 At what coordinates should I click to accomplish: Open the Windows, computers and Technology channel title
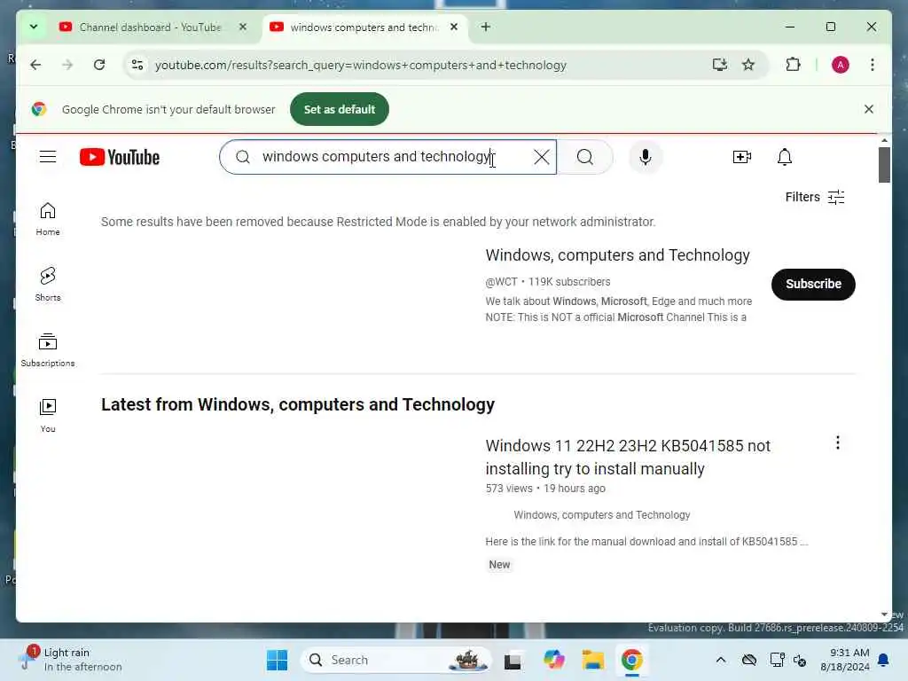[617, 255]
